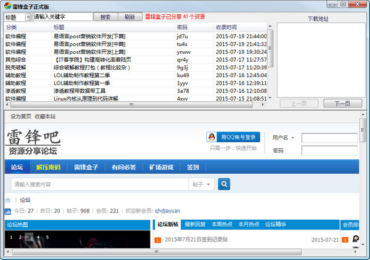This screenshot has width=370, height=260.
Task: Click web page scroll-right arrow
Action: pos(355,252)
